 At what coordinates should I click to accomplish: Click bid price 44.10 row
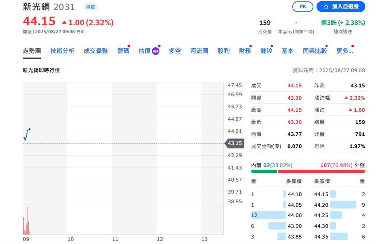click(276, 194)
